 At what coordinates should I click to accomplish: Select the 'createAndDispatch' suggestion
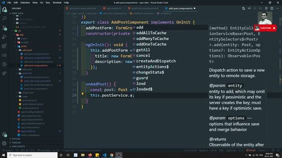170,61
